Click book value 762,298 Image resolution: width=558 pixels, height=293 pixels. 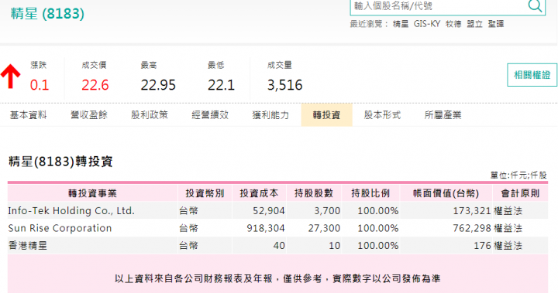pyautogui.click(x=472, y=228)
